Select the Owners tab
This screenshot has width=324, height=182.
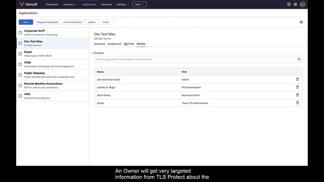click(141, 44)
